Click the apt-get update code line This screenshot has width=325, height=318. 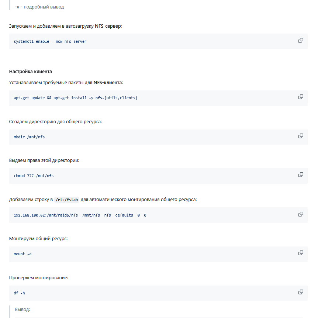(75, 98)
